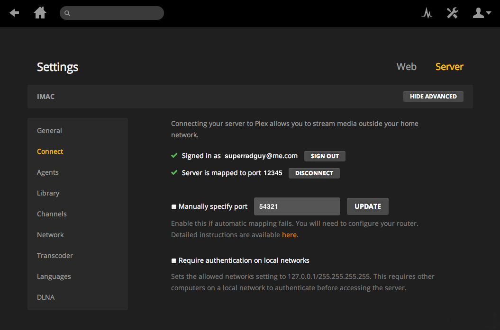Go back with the left arrow icon
Image resolution: width=500 pixels, height=330 pixels.
point(14,13)
